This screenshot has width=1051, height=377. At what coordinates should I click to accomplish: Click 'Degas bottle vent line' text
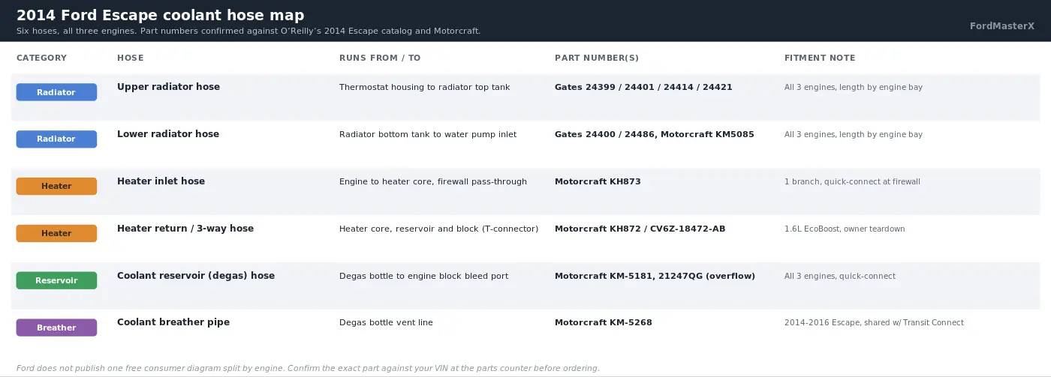(x=386, y=323)
